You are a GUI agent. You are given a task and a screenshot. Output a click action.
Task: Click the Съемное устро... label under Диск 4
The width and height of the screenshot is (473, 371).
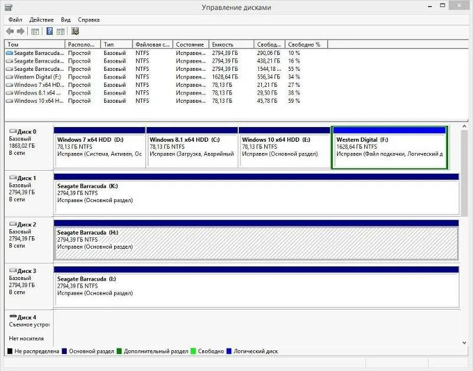[x=29, y=324]
